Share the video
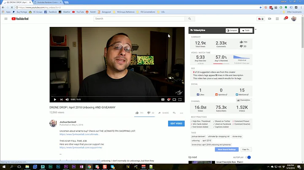 pyautogui.click(x=163, y=113)
